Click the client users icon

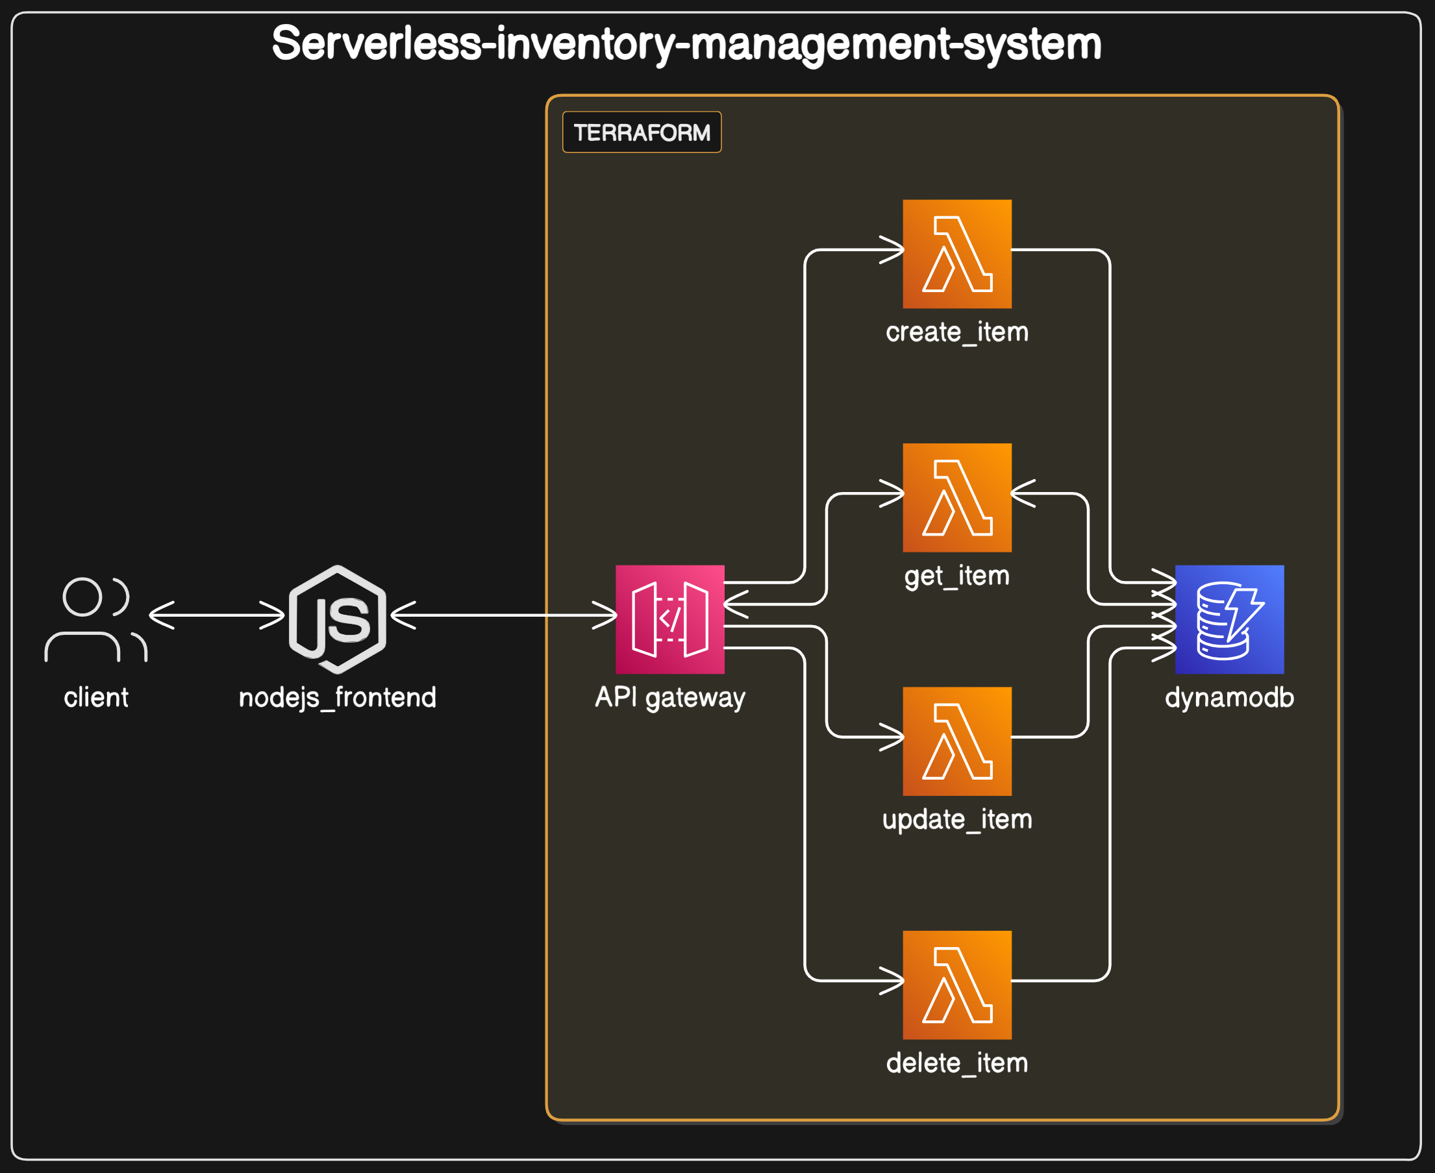click(96, 620)
